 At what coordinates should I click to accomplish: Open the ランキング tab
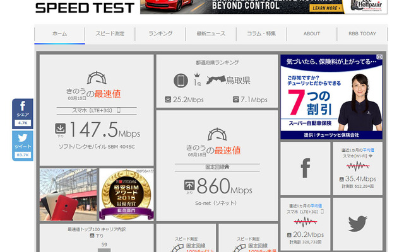coord(160,33)
